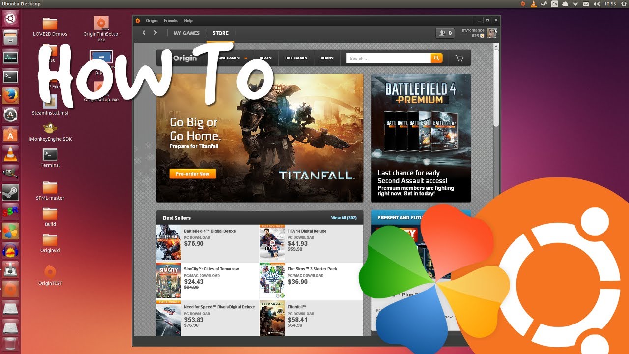
Task: Open the system power gear menu
Action: click(623, 4)
